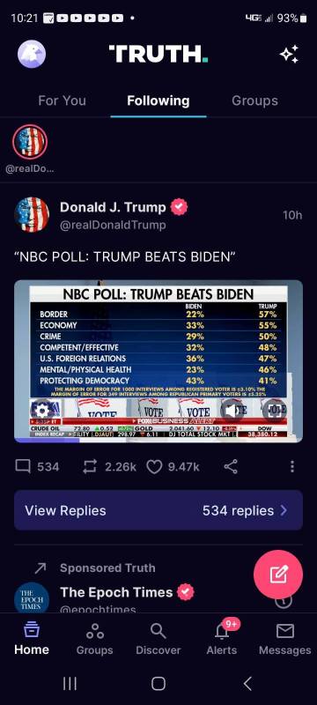Expand View Replies with 534 replies
Viewport: 317px width, 705px height.
point(158,510)
